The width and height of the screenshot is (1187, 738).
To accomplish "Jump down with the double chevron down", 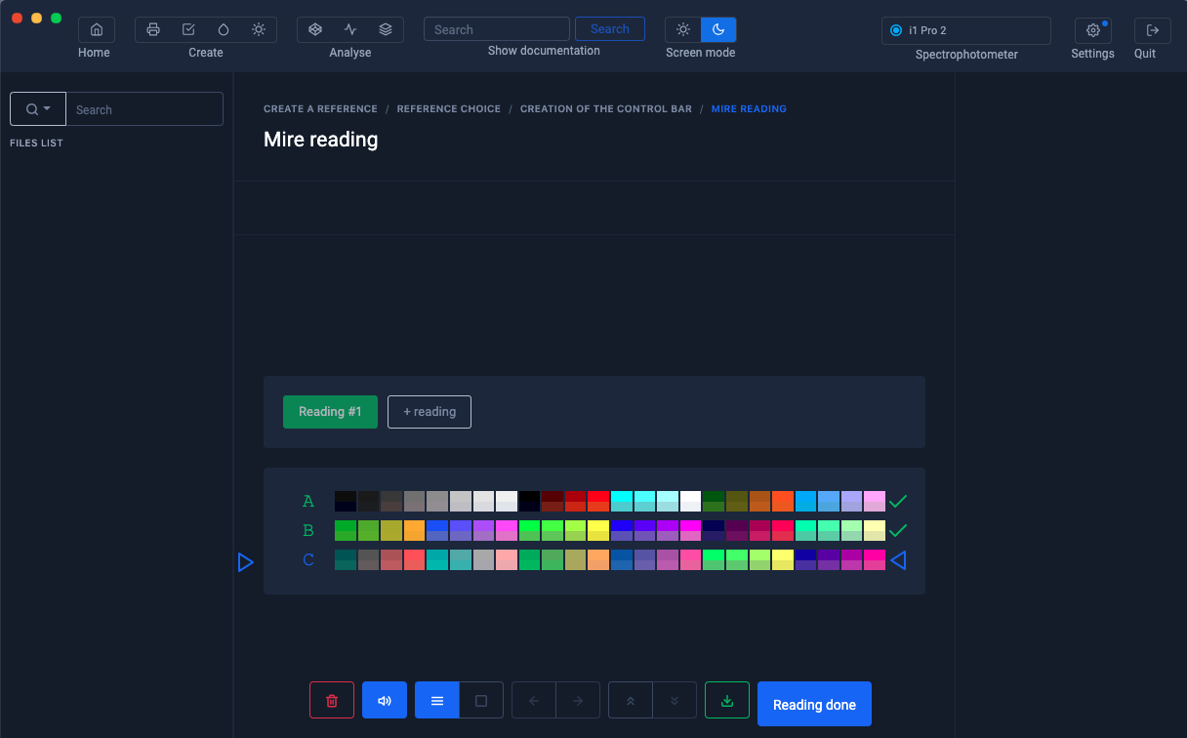I will tap(675, 701).
